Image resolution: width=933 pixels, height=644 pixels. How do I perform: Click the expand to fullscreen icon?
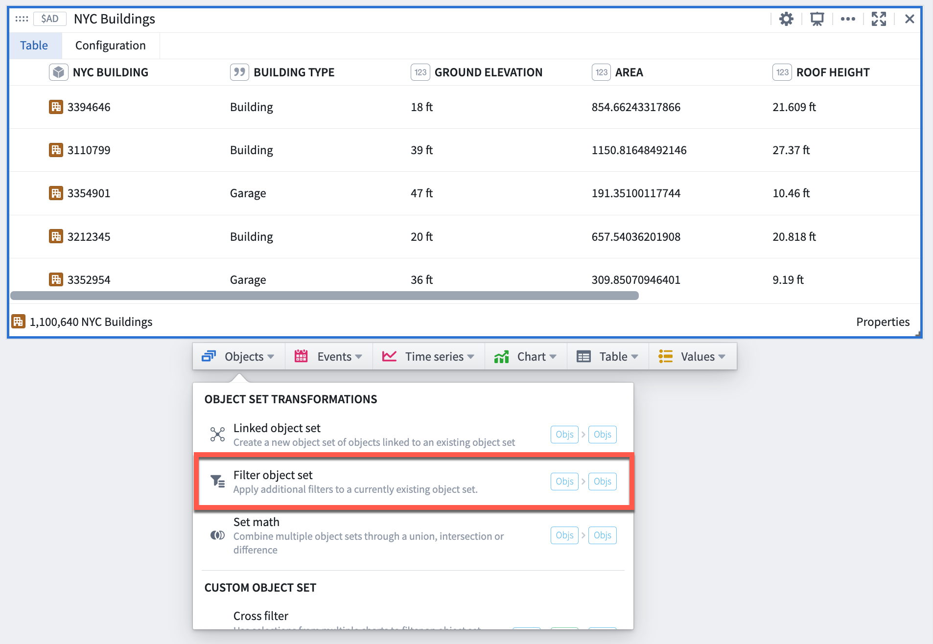tap(879, 19)
